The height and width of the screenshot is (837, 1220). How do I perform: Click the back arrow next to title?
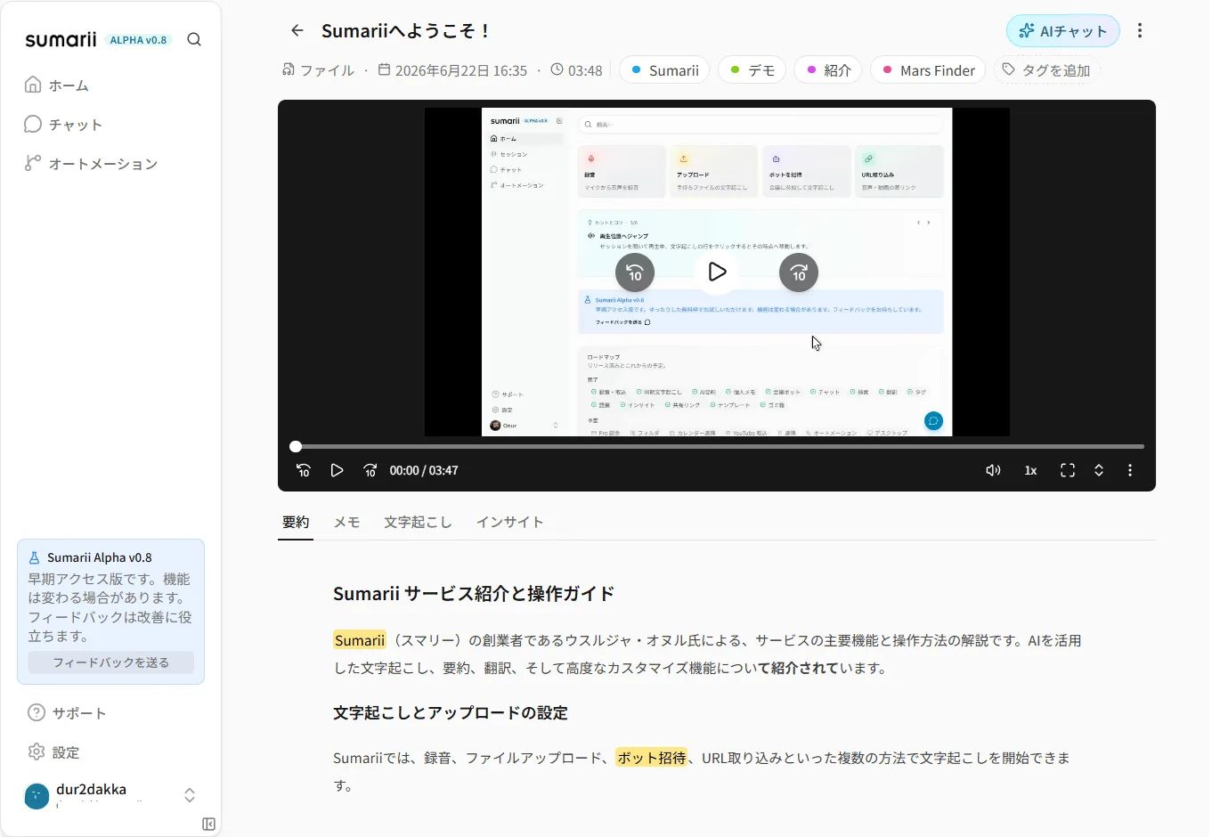tap(297, 30)
